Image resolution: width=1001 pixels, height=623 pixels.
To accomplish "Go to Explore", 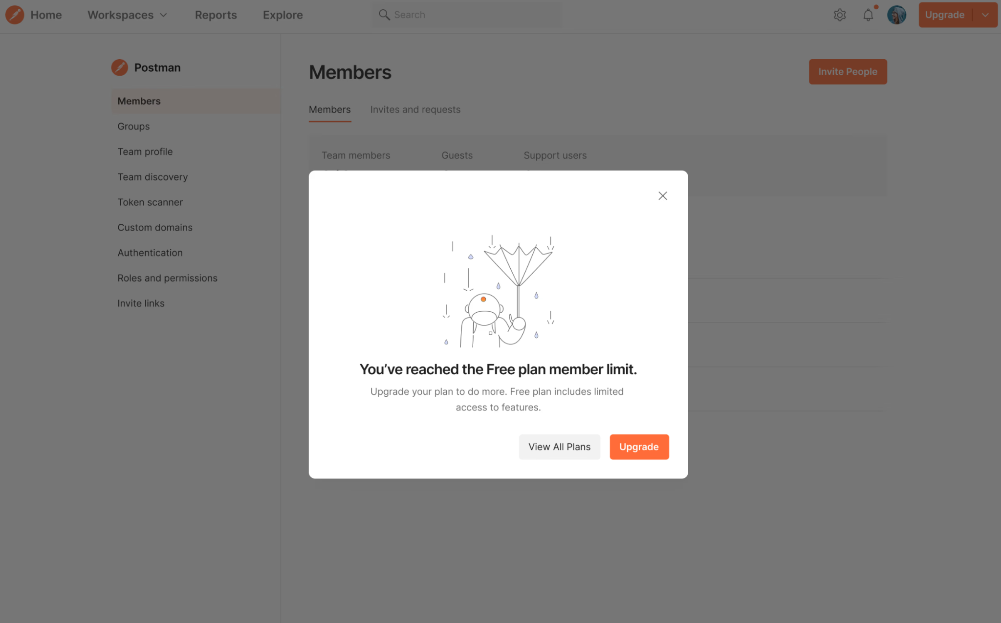I will (283, 15).
